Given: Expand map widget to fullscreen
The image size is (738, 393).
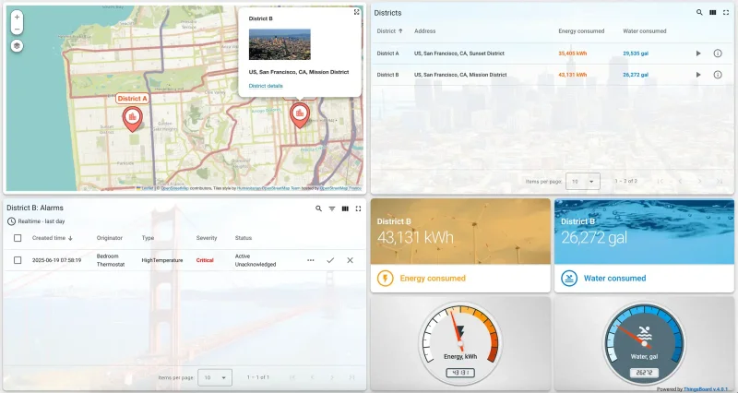Looking at the screenshot, I should 357,12.
